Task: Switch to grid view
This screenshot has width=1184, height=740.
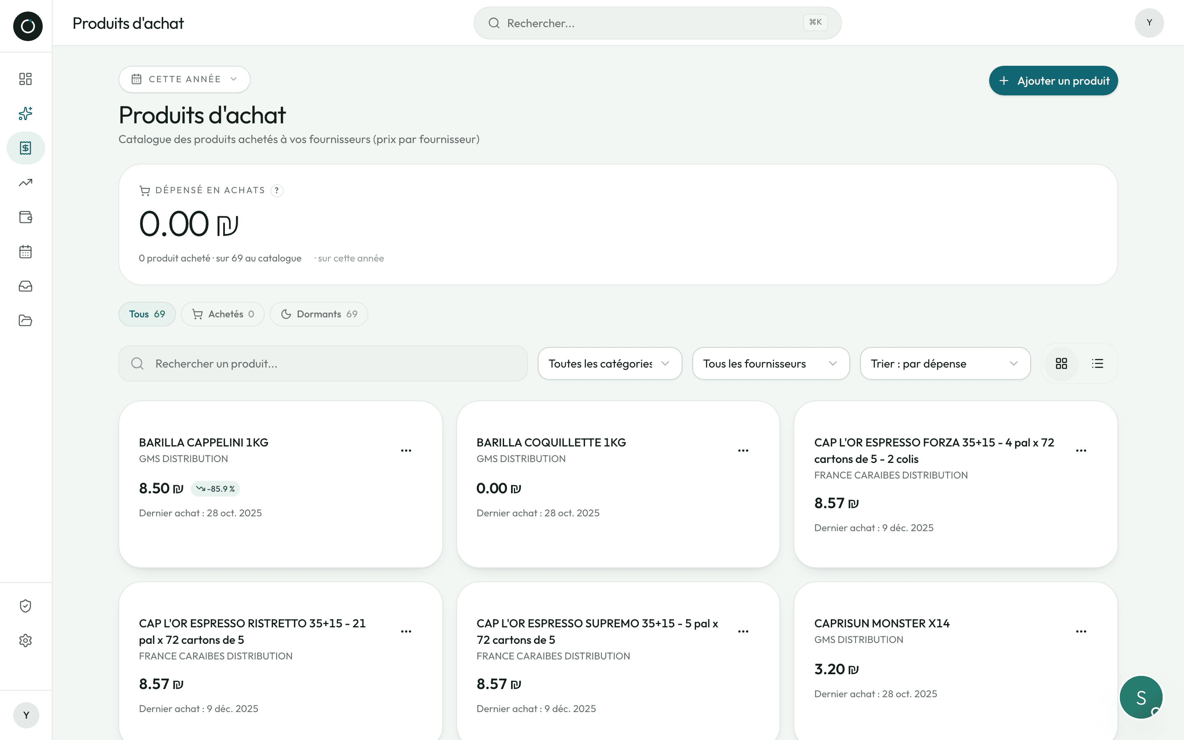Action: (1061, 364)
